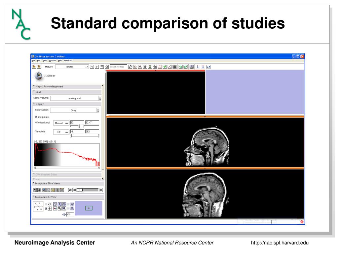Click the axis orientation widget
The image size is (338, 253).
(38, 206)
